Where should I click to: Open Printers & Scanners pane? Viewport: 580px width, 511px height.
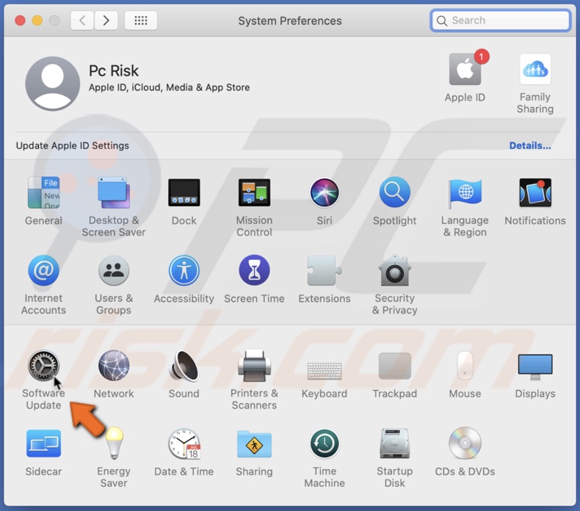[x=254, y=366]
